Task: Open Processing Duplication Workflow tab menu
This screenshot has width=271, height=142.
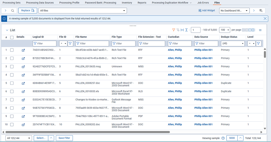Action: pos(191,3)
